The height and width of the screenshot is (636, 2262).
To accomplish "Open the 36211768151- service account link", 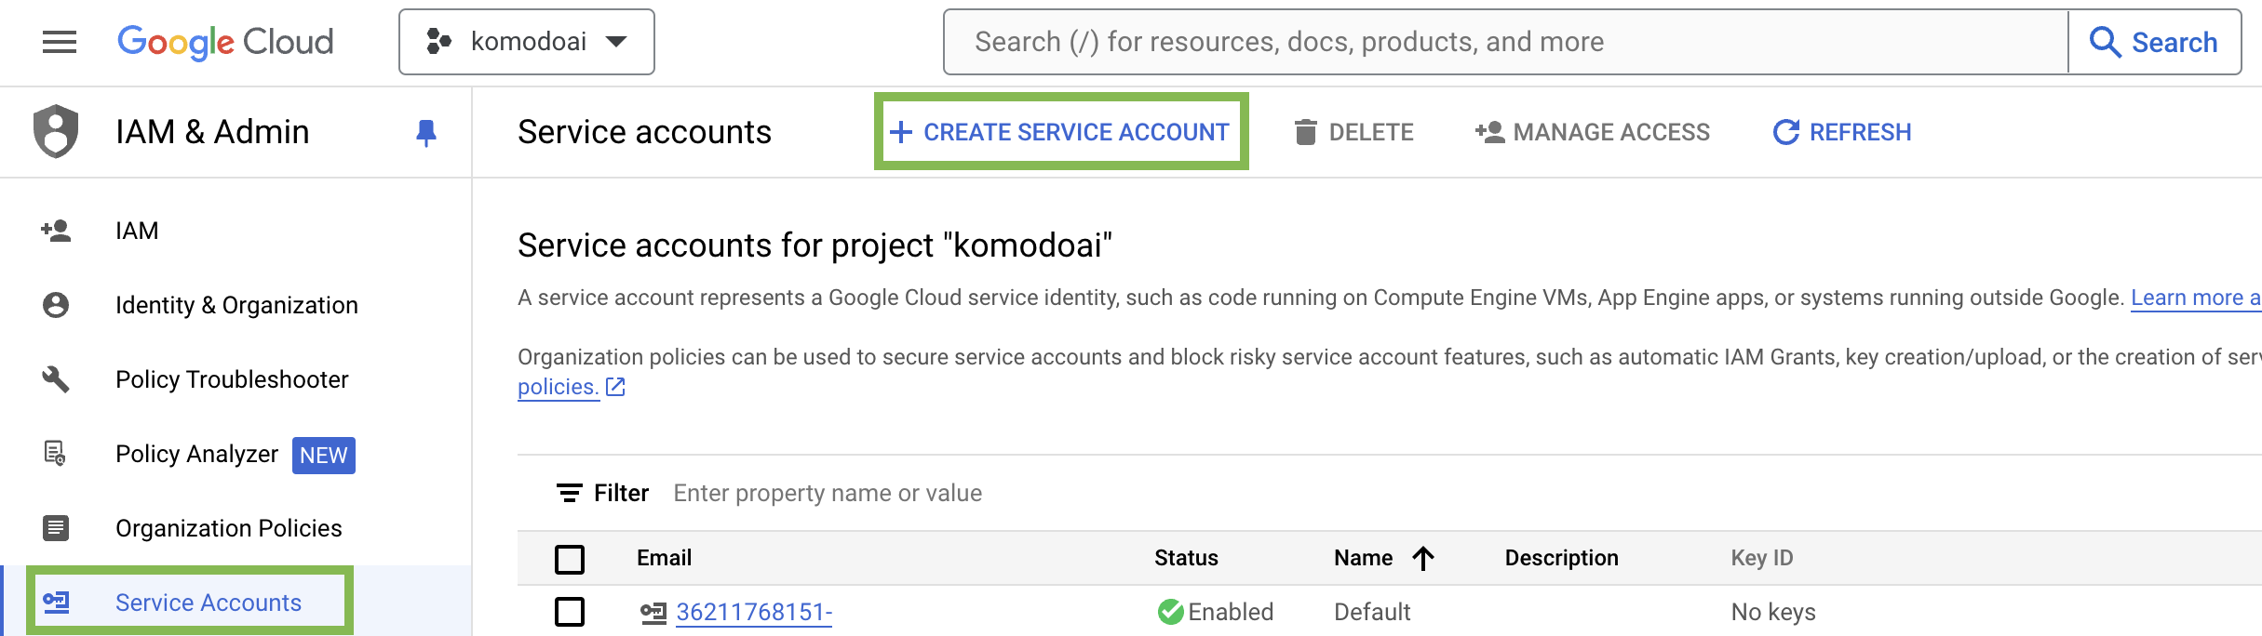I will click(x=754, y=612).
